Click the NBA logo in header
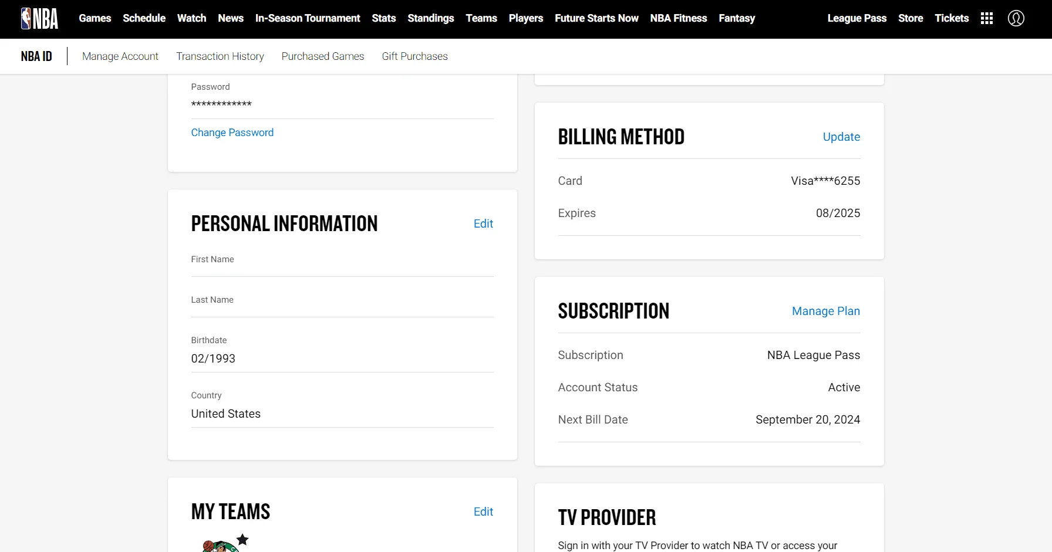The height and width of the screenshot is (552, 1052). [x=39, y=18]
